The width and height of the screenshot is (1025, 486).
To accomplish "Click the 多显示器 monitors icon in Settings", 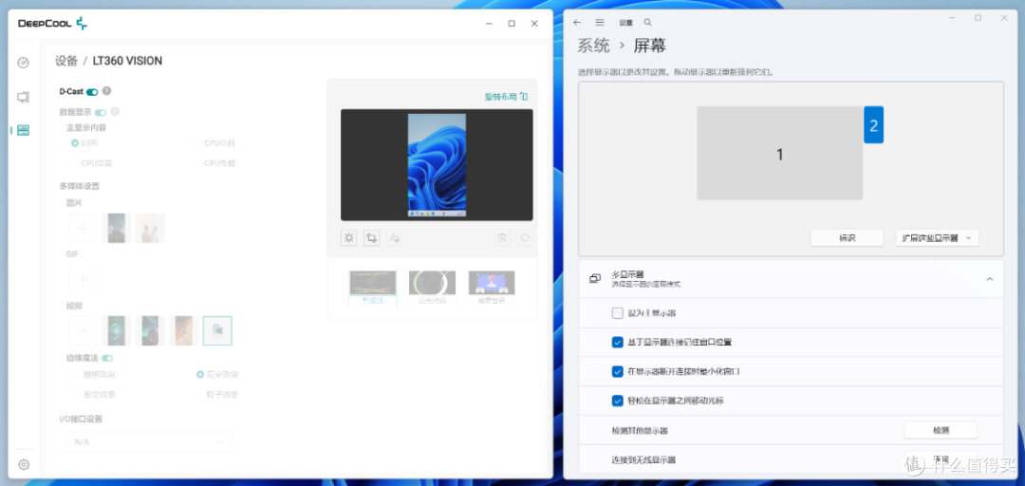I will (595, 279).
